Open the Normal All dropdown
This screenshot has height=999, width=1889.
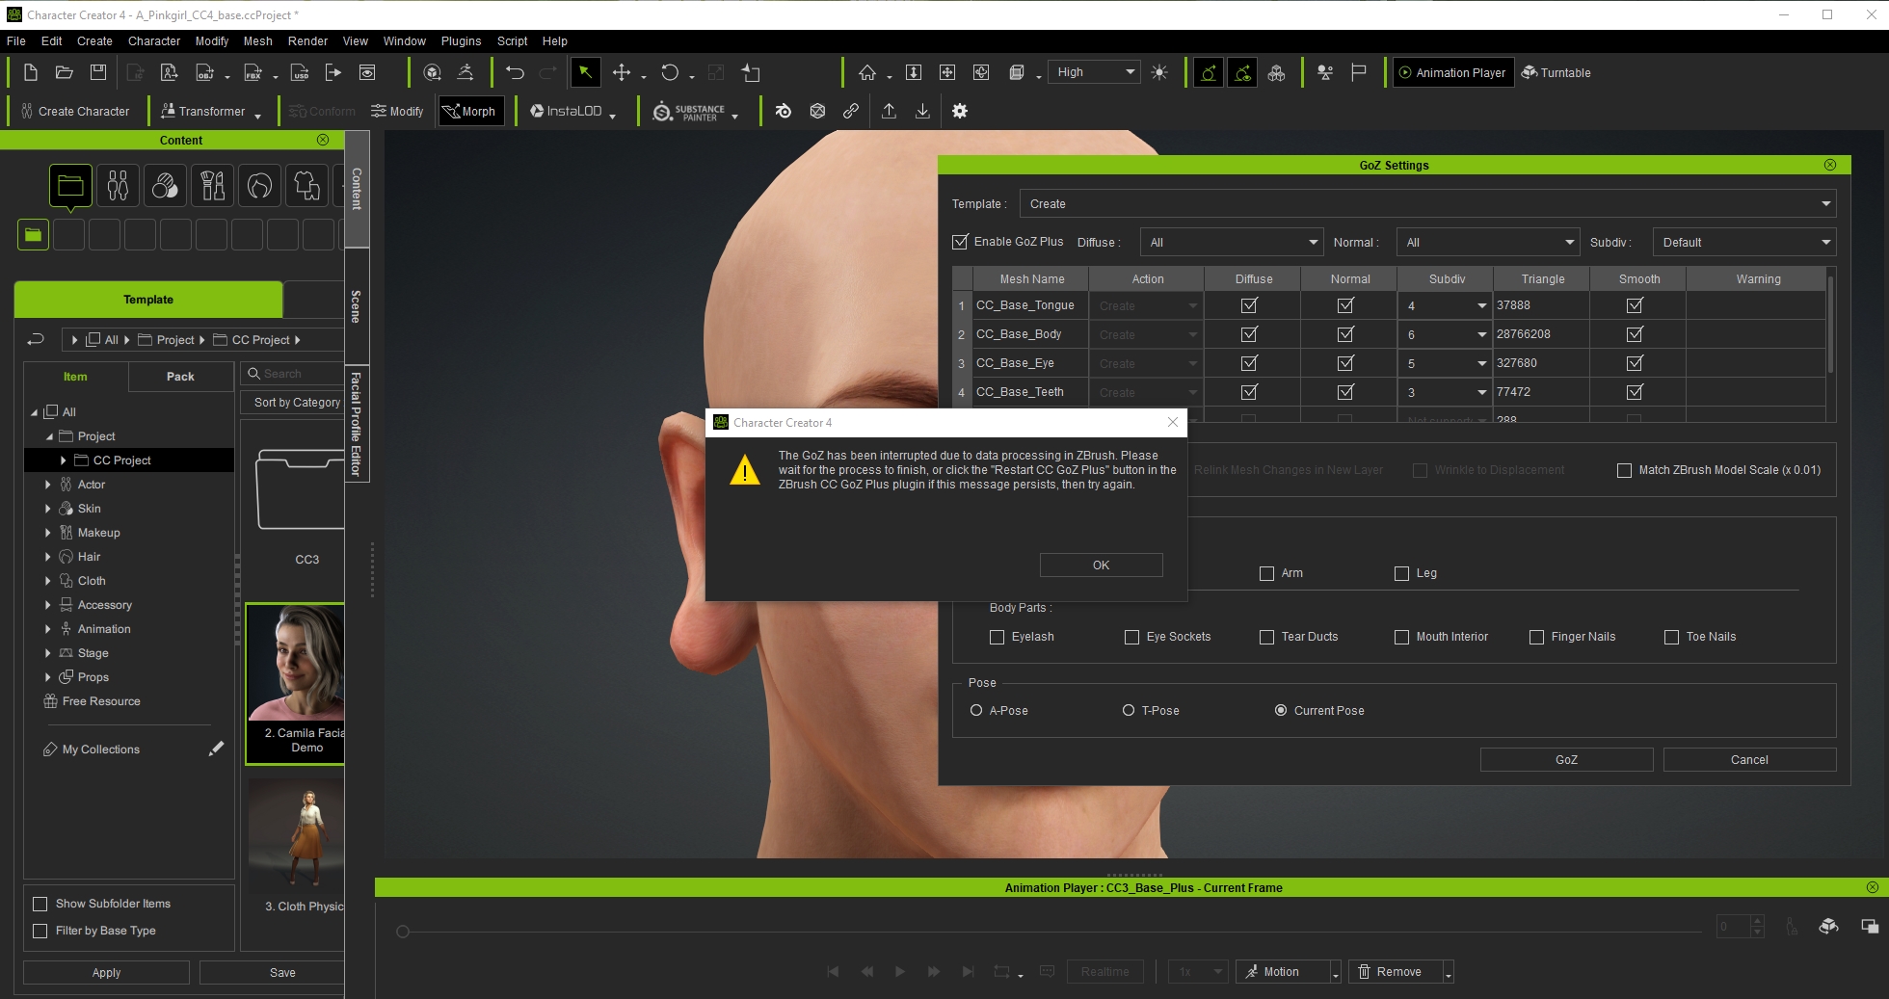click(1488, 242)
